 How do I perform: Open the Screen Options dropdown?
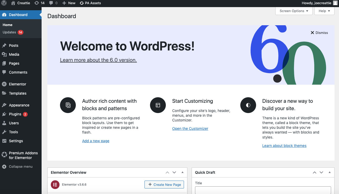click(293, 11)
